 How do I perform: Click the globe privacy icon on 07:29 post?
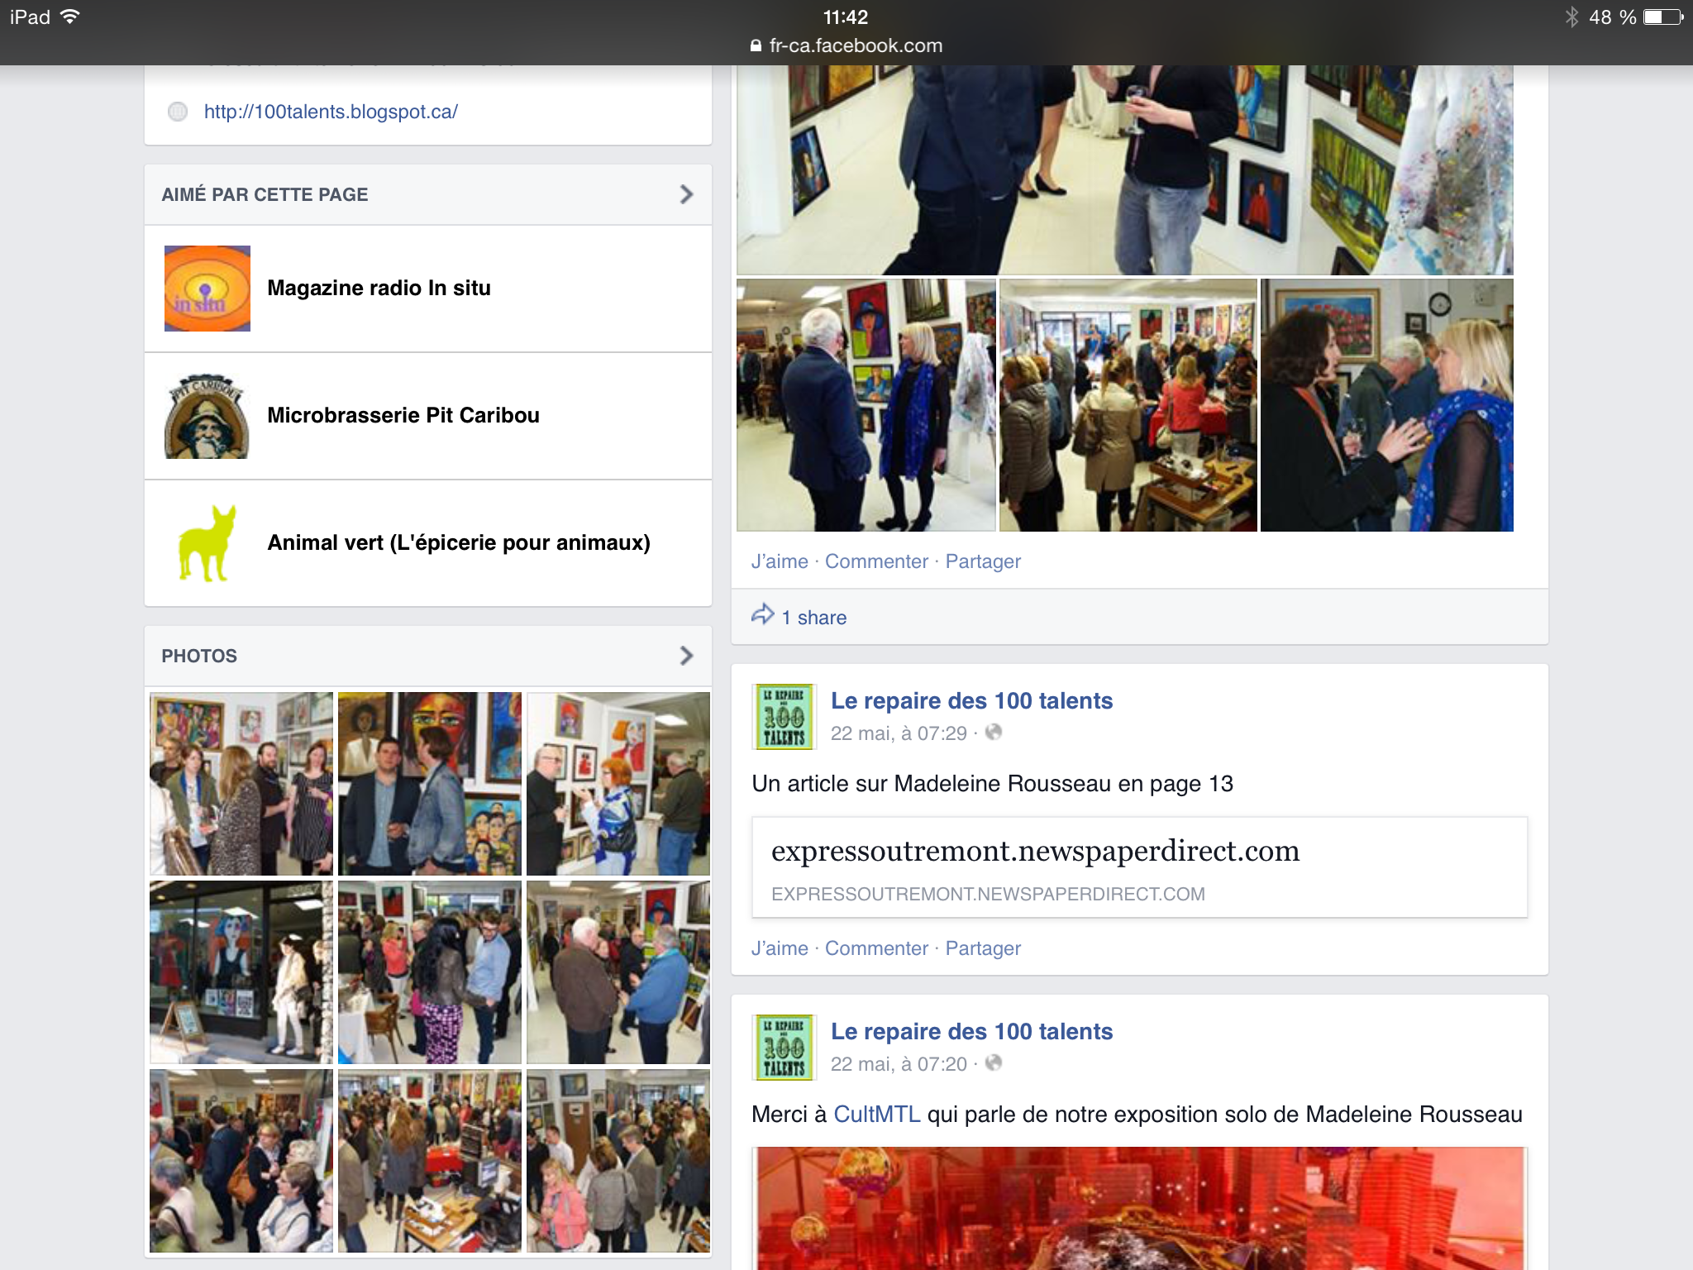click(994, 733)
